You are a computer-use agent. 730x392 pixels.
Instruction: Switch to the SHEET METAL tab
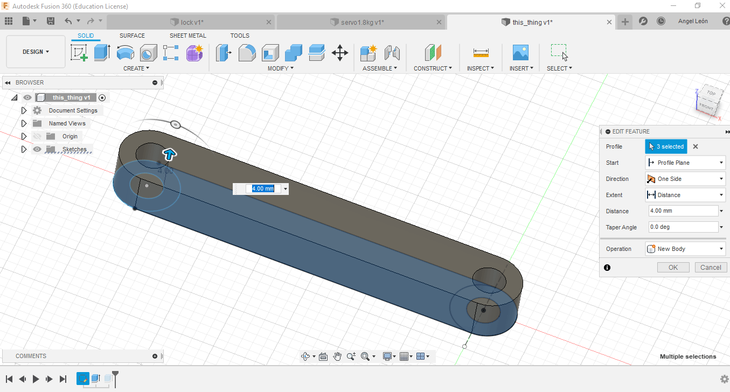[187, 36]
